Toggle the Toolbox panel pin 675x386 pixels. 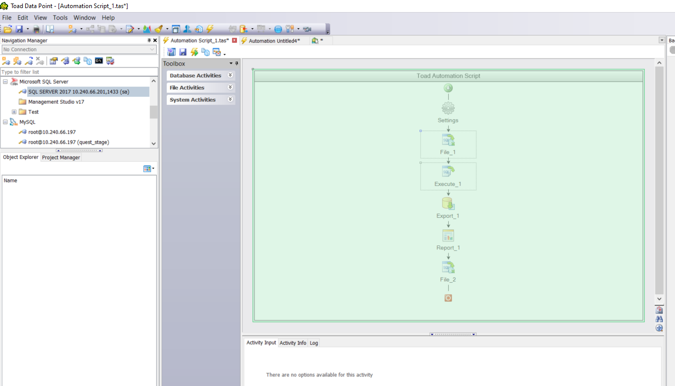(237, 63)
